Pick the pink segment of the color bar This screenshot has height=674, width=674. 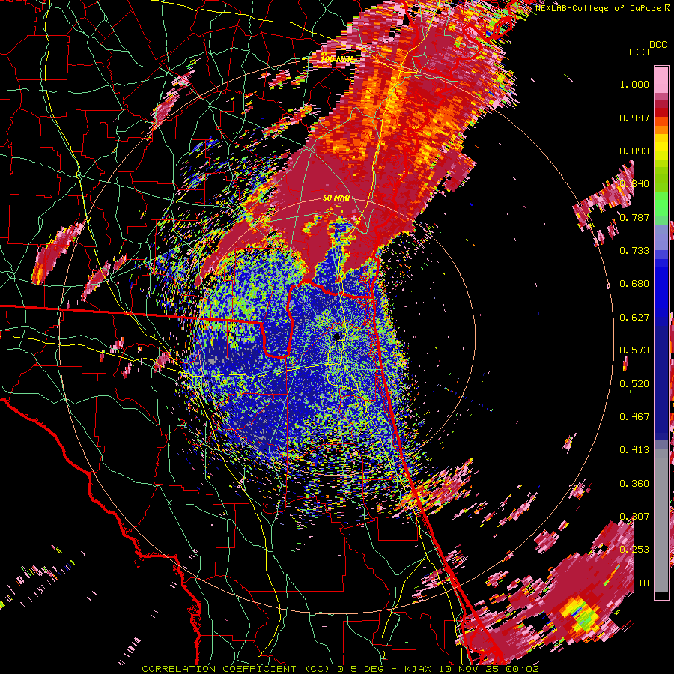661,80
